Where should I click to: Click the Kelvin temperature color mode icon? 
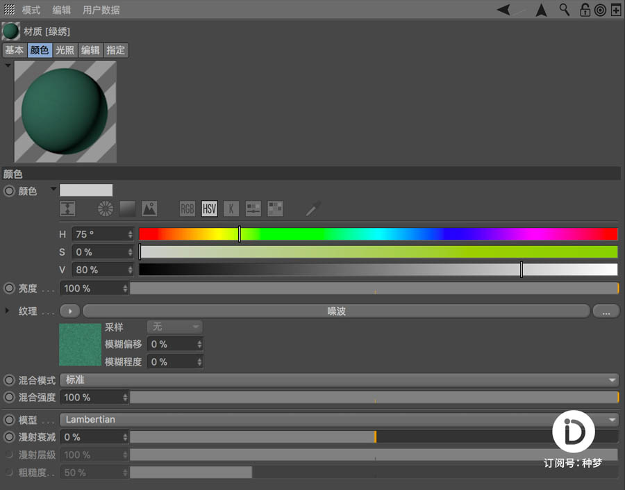[x=231, y=209]
